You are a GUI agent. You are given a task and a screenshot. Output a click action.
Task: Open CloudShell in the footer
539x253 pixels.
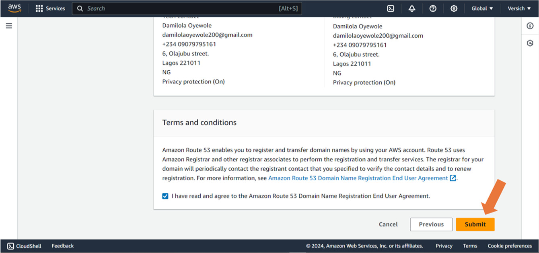click(x=24, y=246)
